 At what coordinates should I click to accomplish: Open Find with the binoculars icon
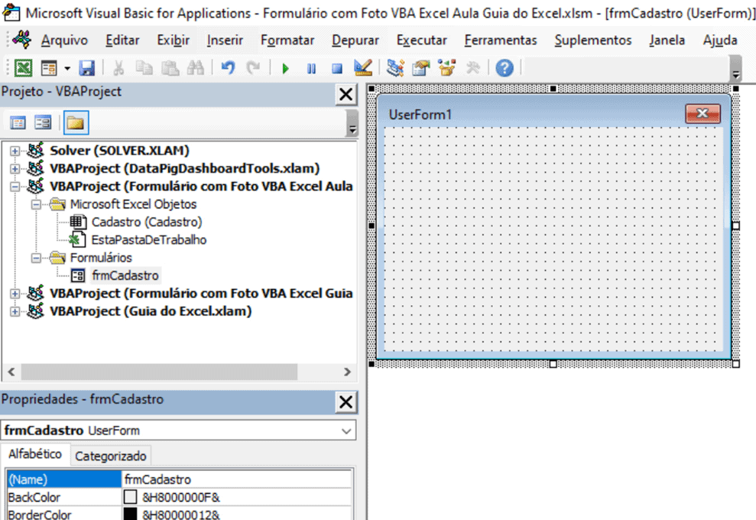coord(195,68)
